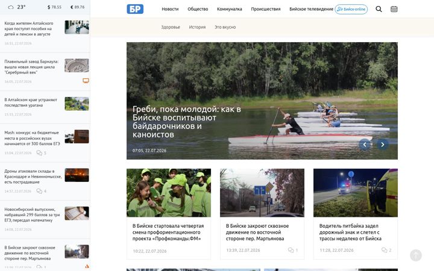The width and height of the screenshot is (434, 271).
Task: Click thumbnail of Новосибирский выпускник news
Action: click(77, 213)
